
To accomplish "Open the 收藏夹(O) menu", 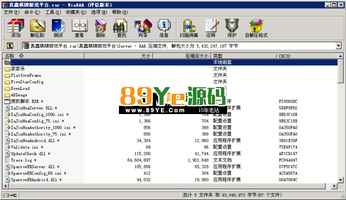I will (76, 13).
